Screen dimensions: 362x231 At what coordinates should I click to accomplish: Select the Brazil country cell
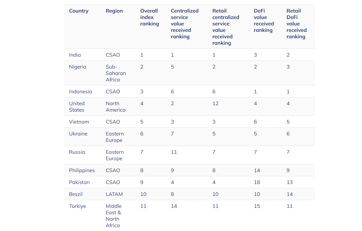(x=76, y=194)
